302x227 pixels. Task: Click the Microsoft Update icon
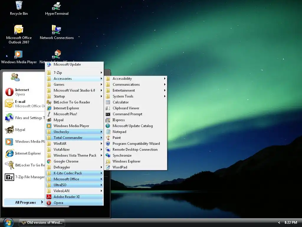coord(49,64)
